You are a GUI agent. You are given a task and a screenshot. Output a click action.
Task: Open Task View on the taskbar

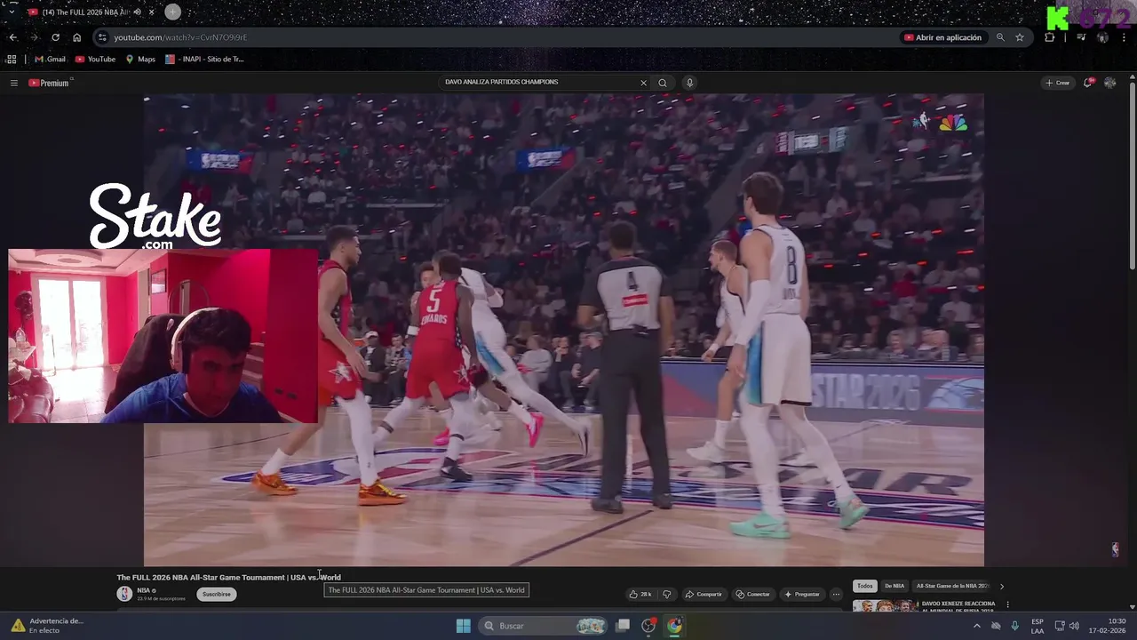pos(624,626)
